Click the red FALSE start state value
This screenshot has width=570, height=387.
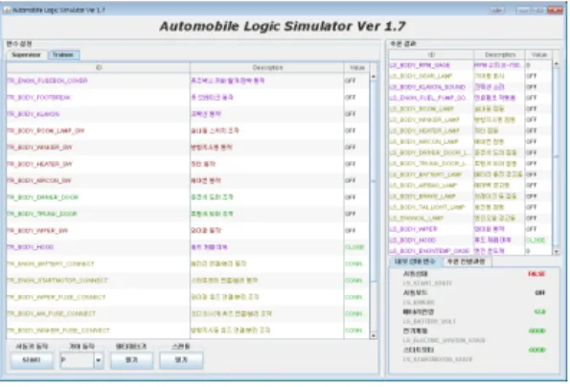(x=536, y=274)
